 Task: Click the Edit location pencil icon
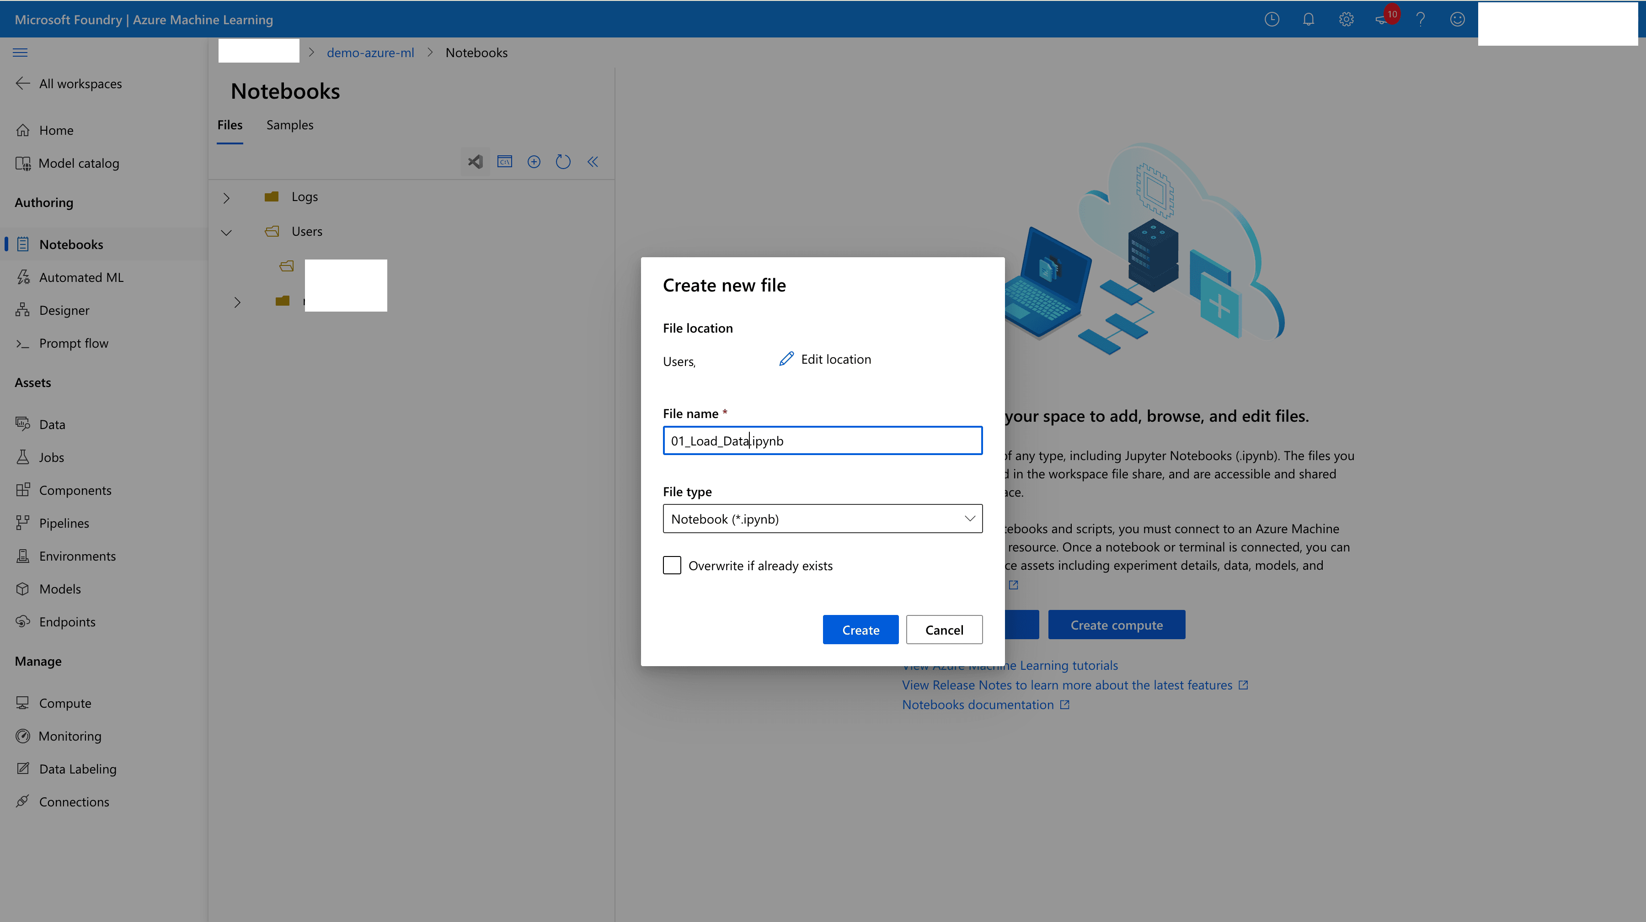786,359
